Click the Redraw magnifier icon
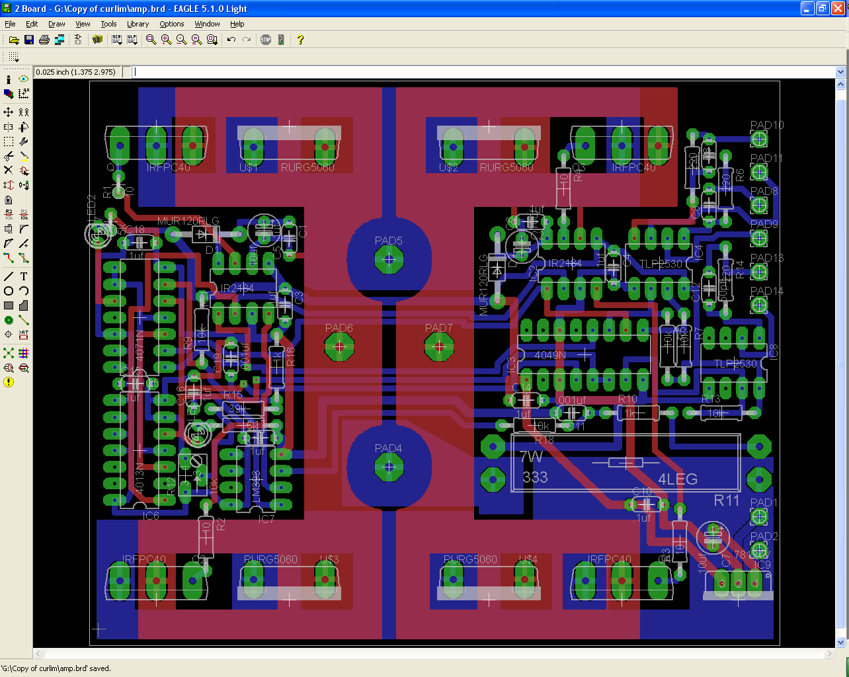The image size is (849, 677). point(197,40)
